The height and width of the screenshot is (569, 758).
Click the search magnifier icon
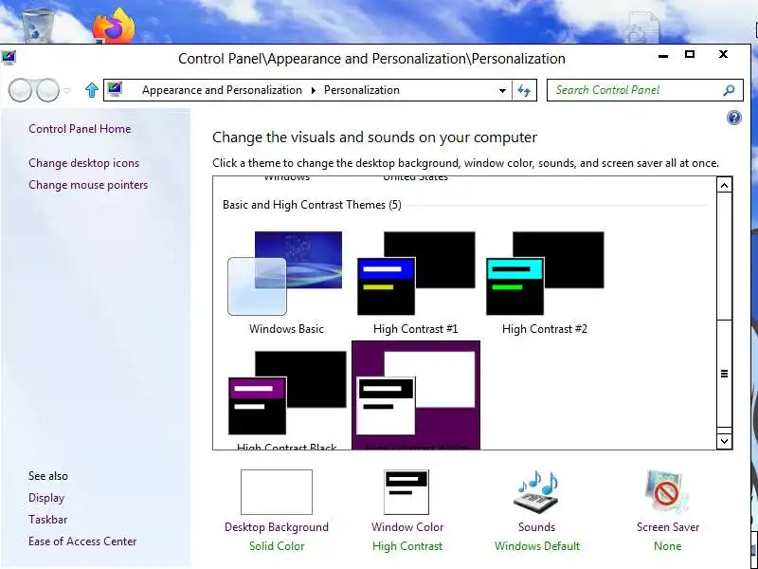pyautogui.click(x=729, y=90)
